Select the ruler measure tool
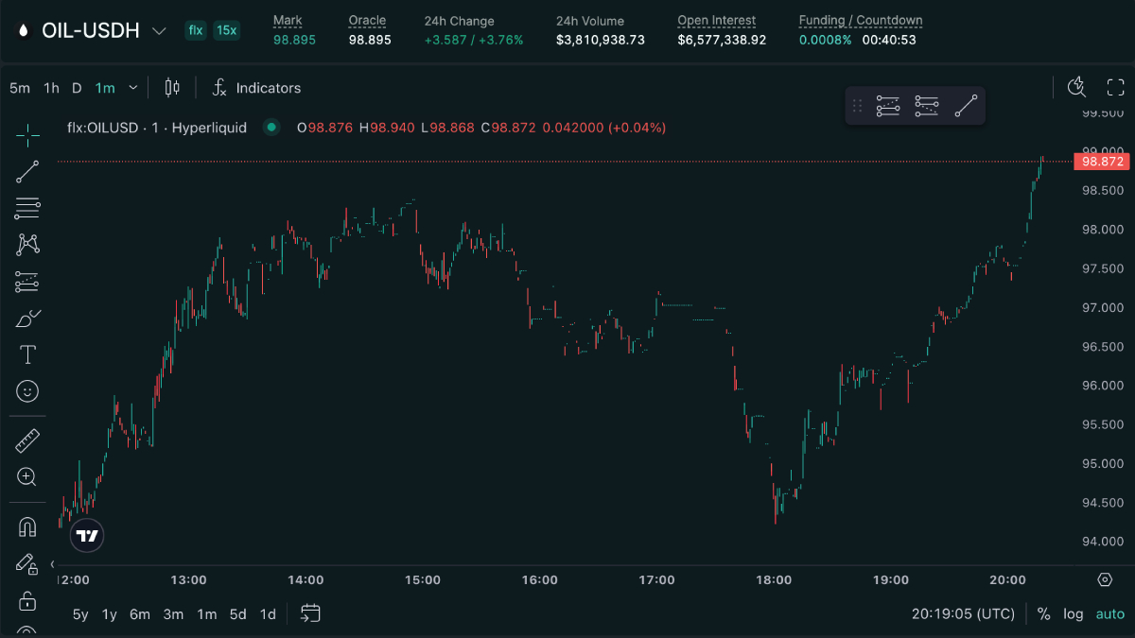 28,440
